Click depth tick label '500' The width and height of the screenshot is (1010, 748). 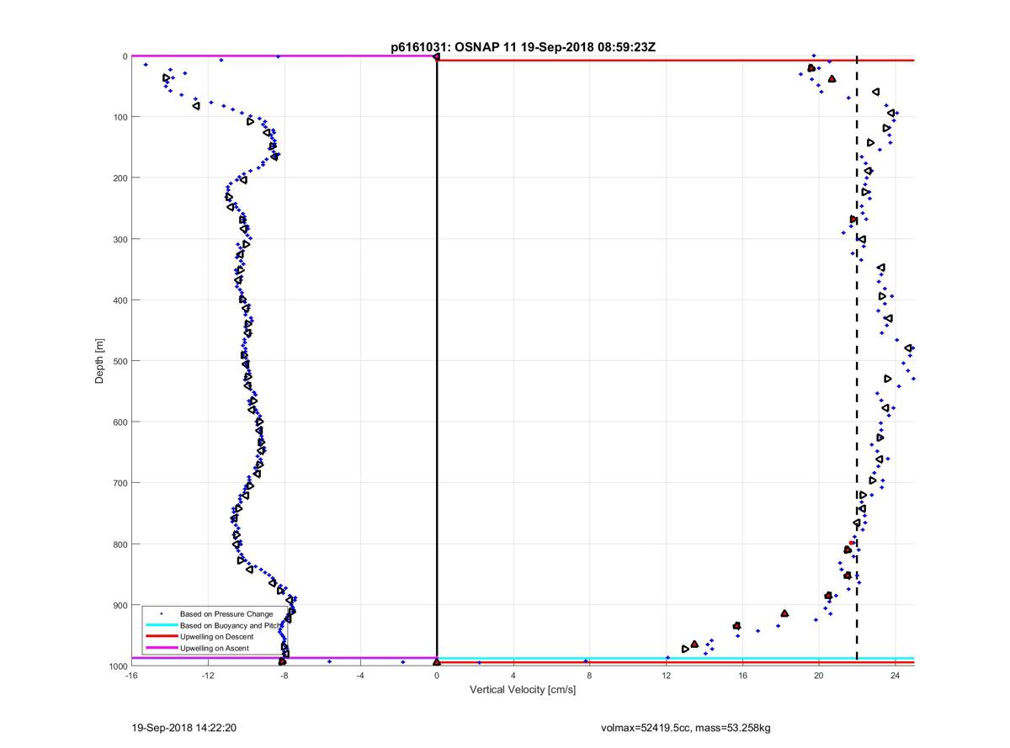[x=119, y=361]
